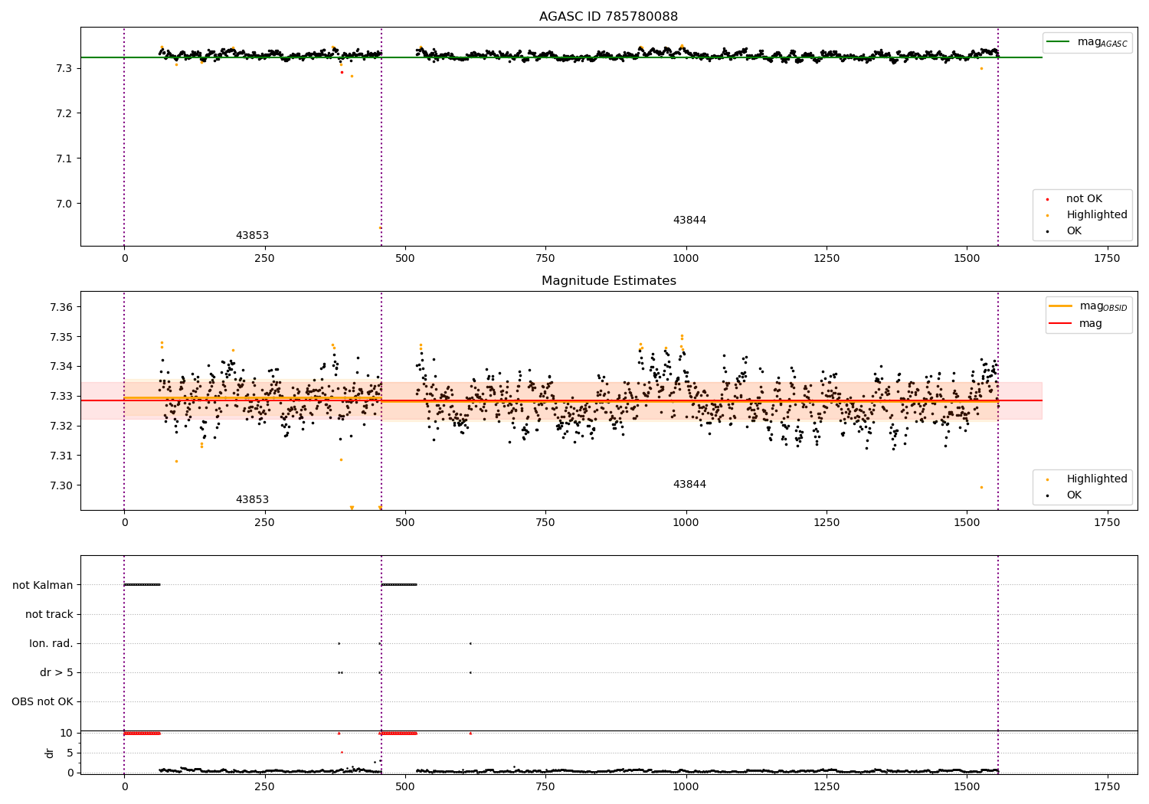Click the 'AGASC ID 785780088' plot title

pos(608,17)
